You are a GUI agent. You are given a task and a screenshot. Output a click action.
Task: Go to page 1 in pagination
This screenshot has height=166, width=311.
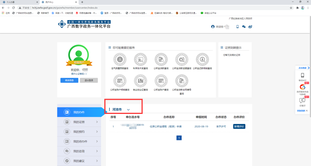click(x=179, y=138)
